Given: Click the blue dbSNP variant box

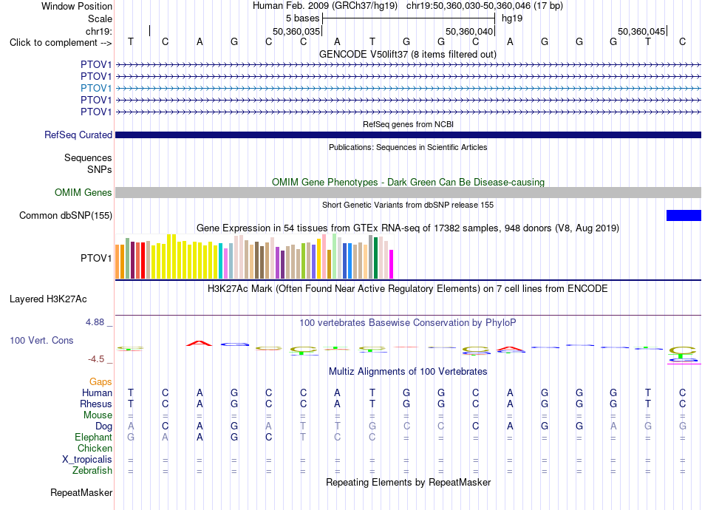Looking at the screenshot, I should (x=684, y=215).
